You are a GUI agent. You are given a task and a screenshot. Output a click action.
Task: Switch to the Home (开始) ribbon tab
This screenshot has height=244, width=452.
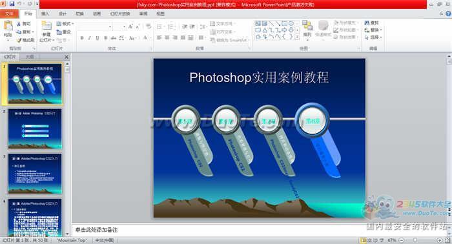point(28,14)
